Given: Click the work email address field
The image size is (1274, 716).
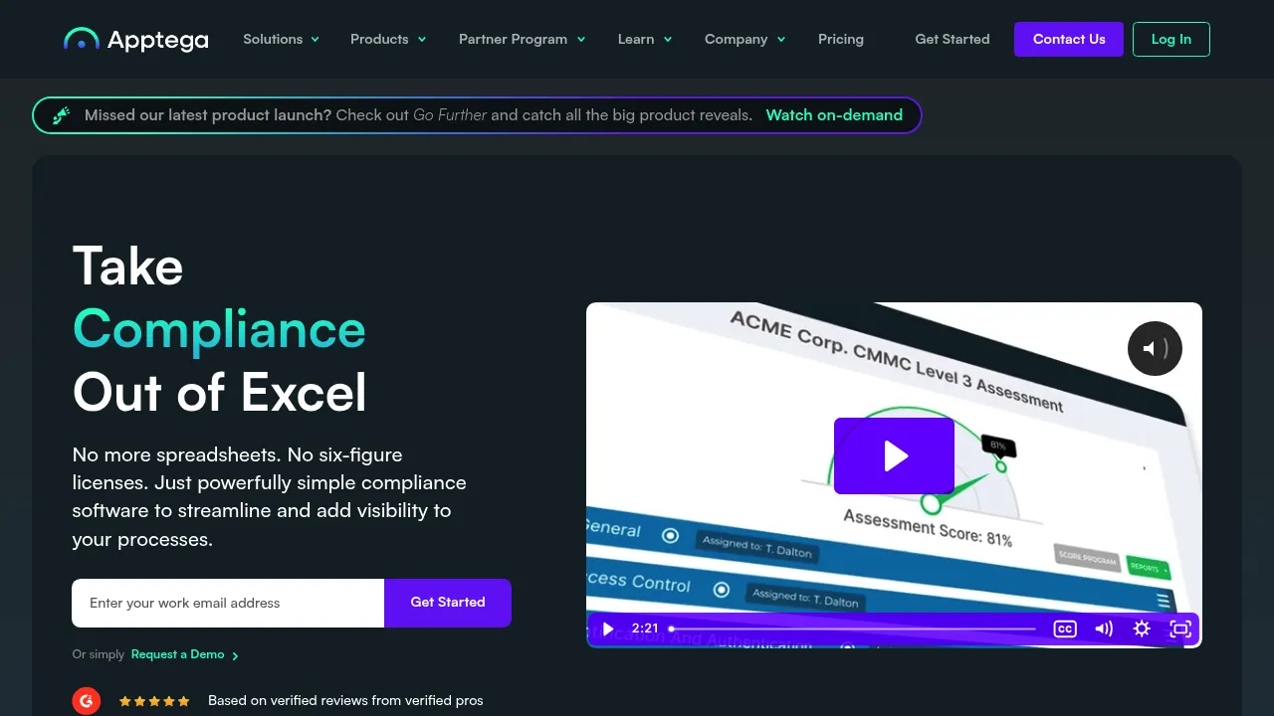Looking at the screenshot, I should [228, 603].
